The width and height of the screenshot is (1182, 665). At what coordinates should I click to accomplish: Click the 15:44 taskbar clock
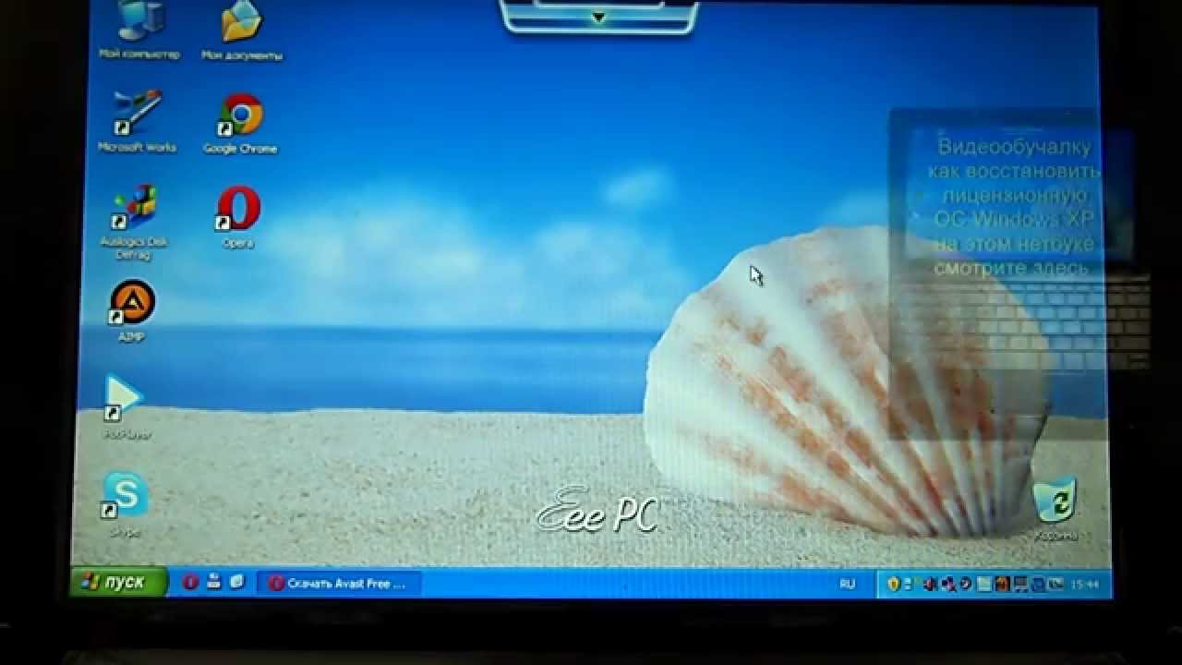(1086, 584)
